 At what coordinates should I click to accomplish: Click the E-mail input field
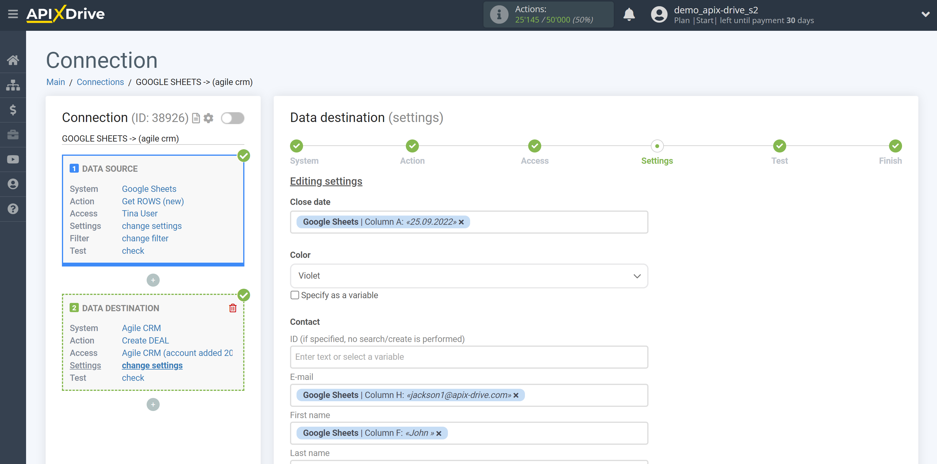(x=469, y=395)
